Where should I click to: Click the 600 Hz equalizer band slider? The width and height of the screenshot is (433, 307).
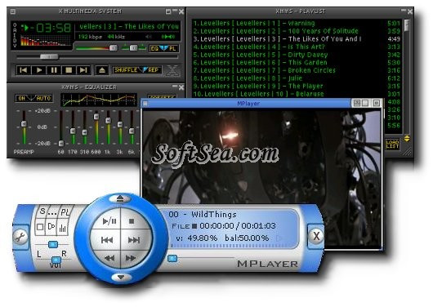(x=96, y=127)
